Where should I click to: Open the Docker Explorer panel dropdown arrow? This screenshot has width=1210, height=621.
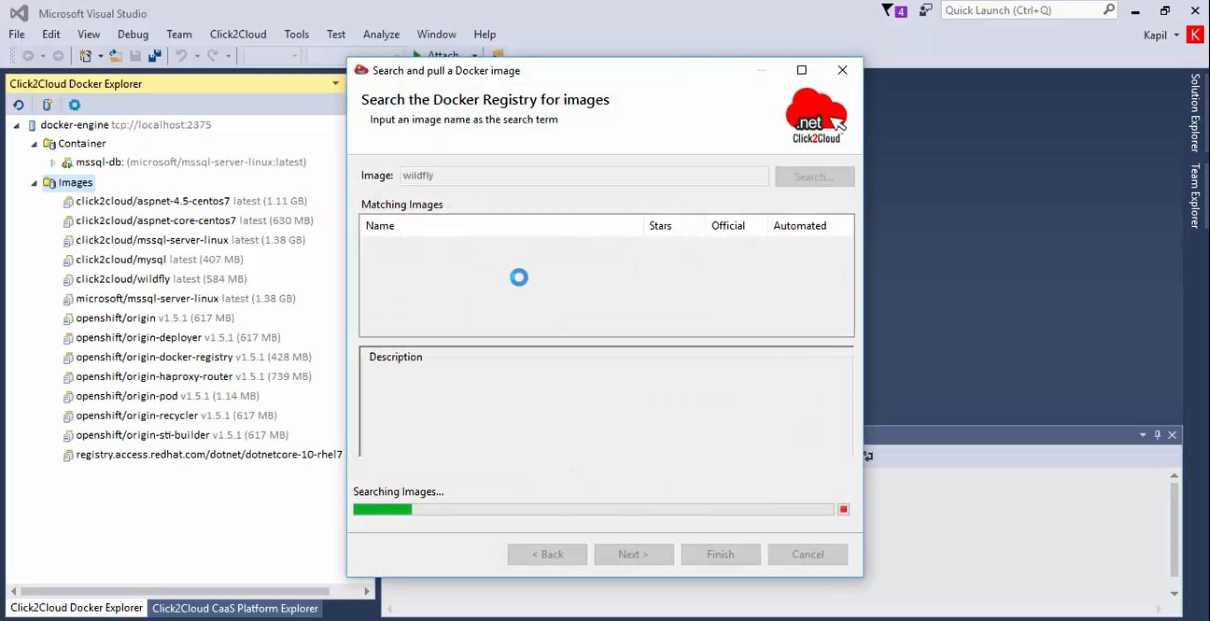335,83
